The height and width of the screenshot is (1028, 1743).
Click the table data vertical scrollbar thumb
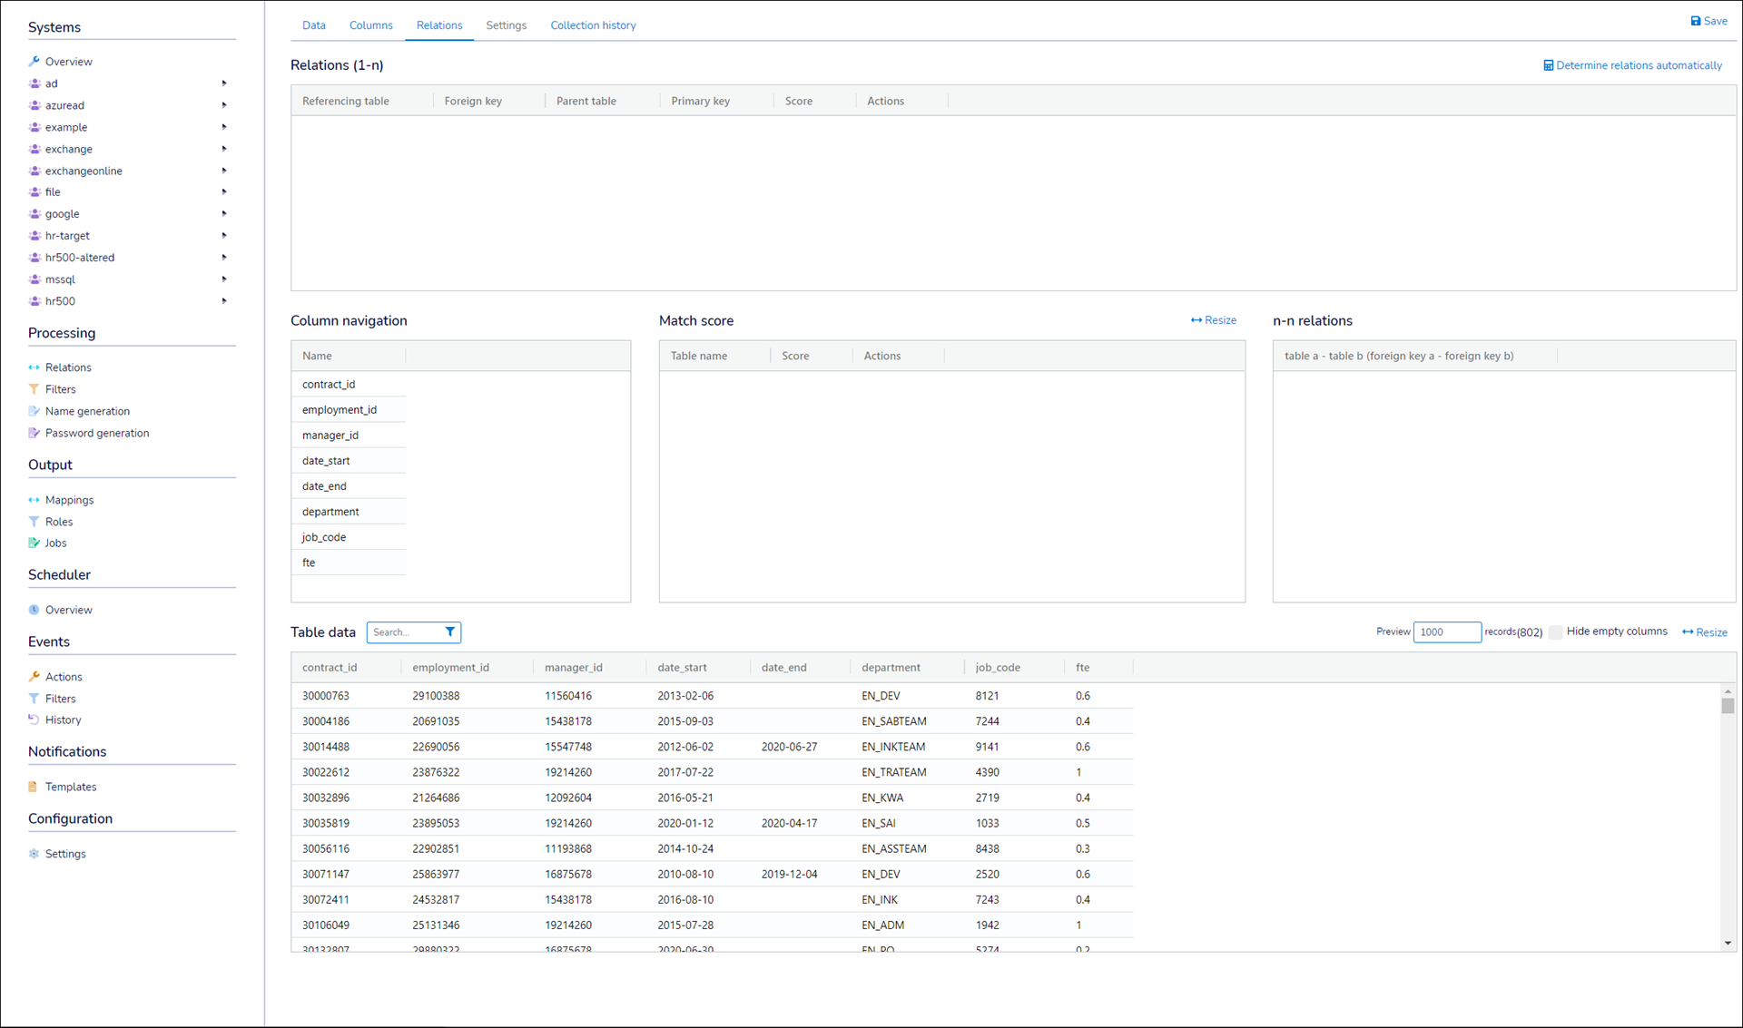(1728, 706)
